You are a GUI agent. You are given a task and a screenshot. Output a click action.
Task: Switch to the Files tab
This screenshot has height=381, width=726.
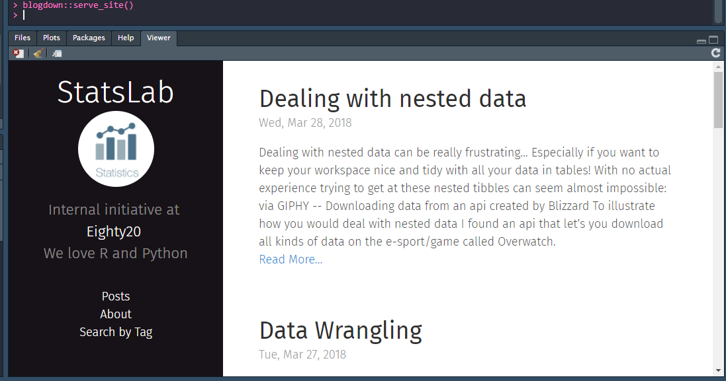(x=23, y=38)
